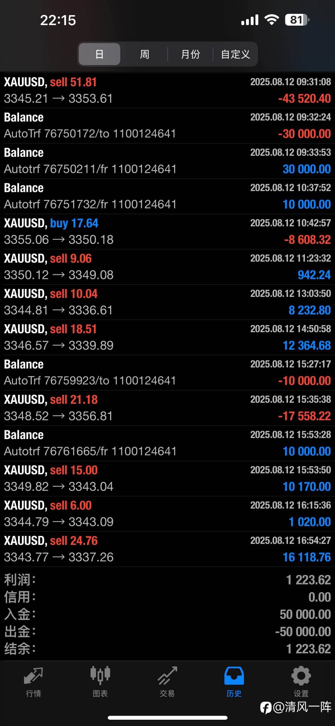The height and width of the screenshot is (726, 335).
Task: Tap the 利润 profit summary line
Action: (x=167, y=580)
